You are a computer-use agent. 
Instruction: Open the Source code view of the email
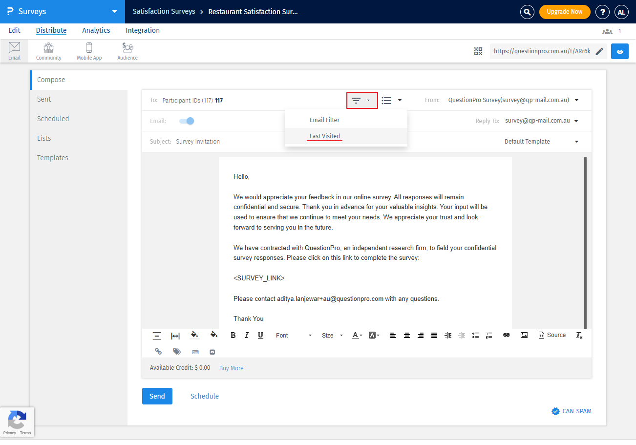(551, 335)
